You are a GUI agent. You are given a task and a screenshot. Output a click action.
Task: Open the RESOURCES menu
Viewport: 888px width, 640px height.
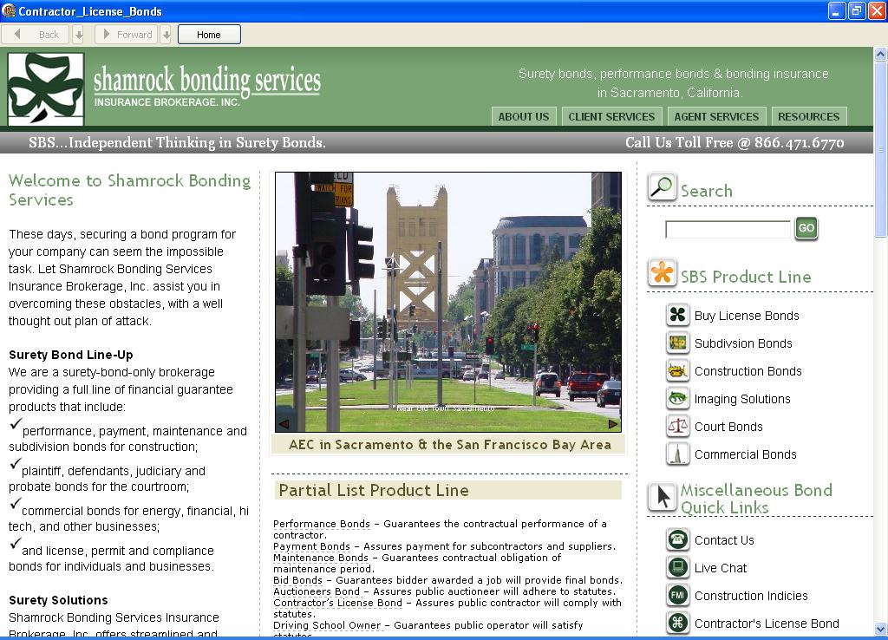[x=809, y=117]
